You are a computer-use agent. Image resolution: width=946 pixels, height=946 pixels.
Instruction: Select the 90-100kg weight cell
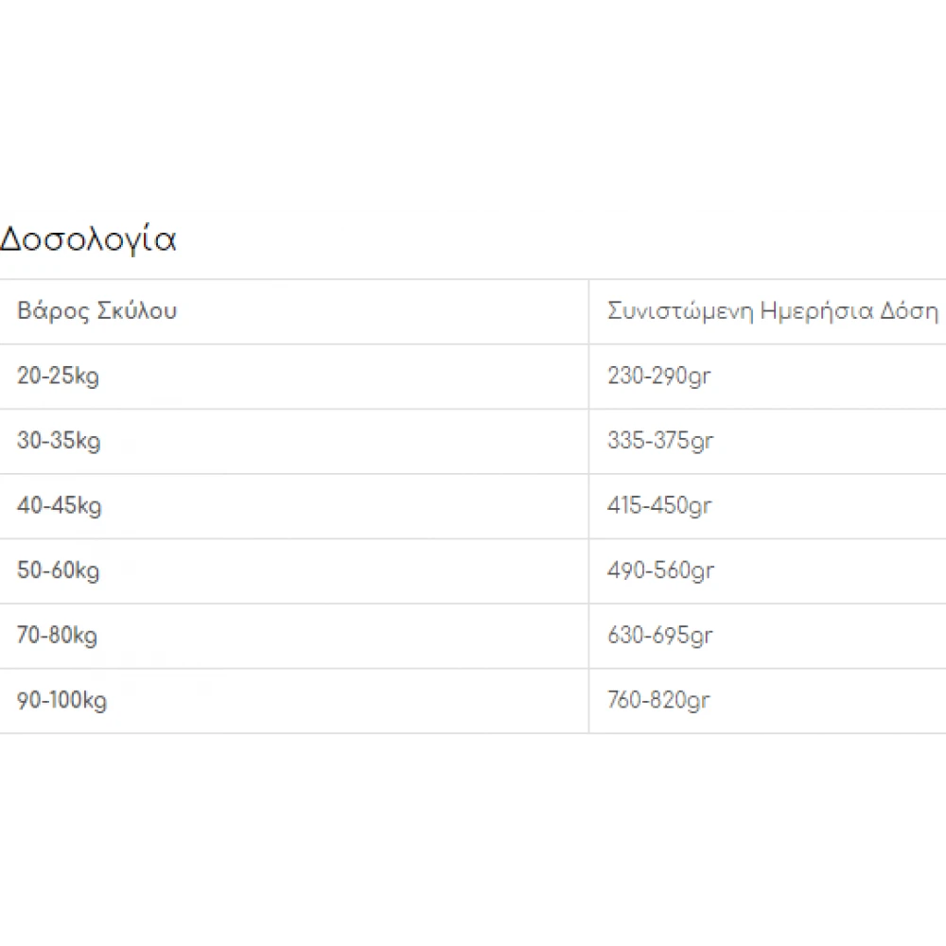(x=61, y=701)
